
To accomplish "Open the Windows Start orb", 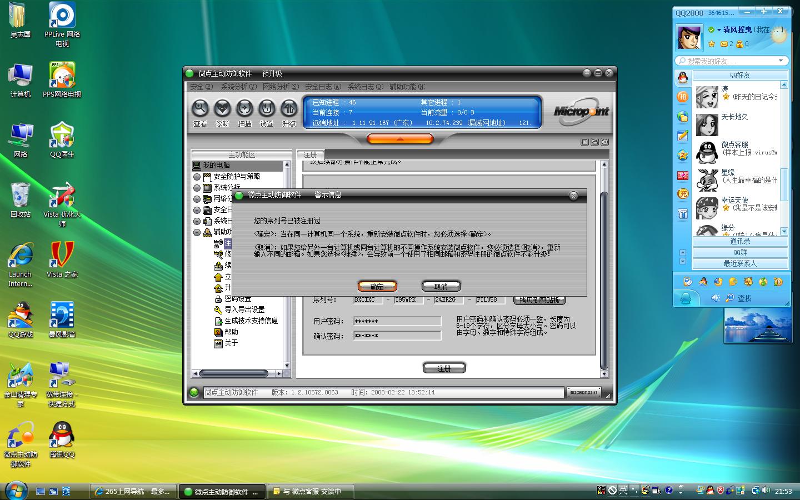I will coord(16,491).
